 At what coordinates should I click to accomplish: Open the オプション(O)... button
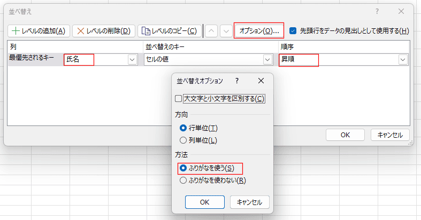click(x=259, y=31)
